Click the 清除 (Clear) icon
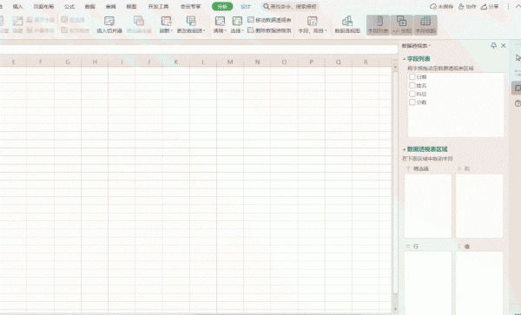521x315 pixels. click(220, 21)
